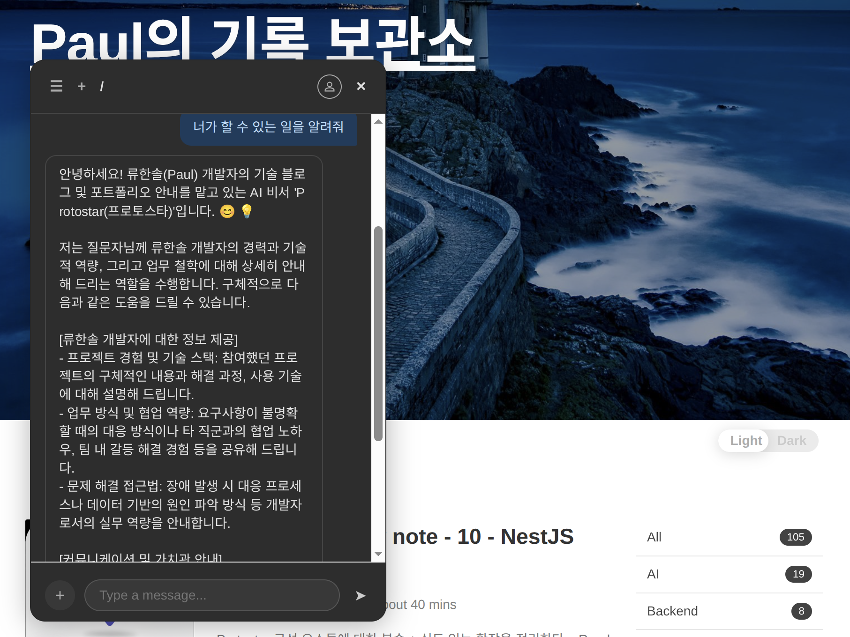This screenshot has width=850, height=637.
Task: Select the AI category filter
Action: point(729,574)
